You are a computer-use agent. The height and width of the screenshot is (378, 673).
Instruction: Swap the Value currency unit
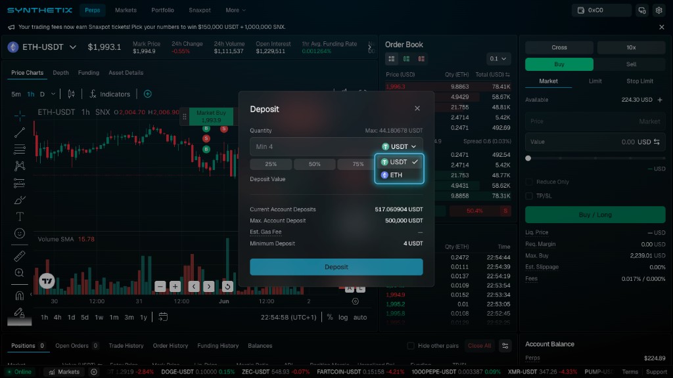pos(657,142)
